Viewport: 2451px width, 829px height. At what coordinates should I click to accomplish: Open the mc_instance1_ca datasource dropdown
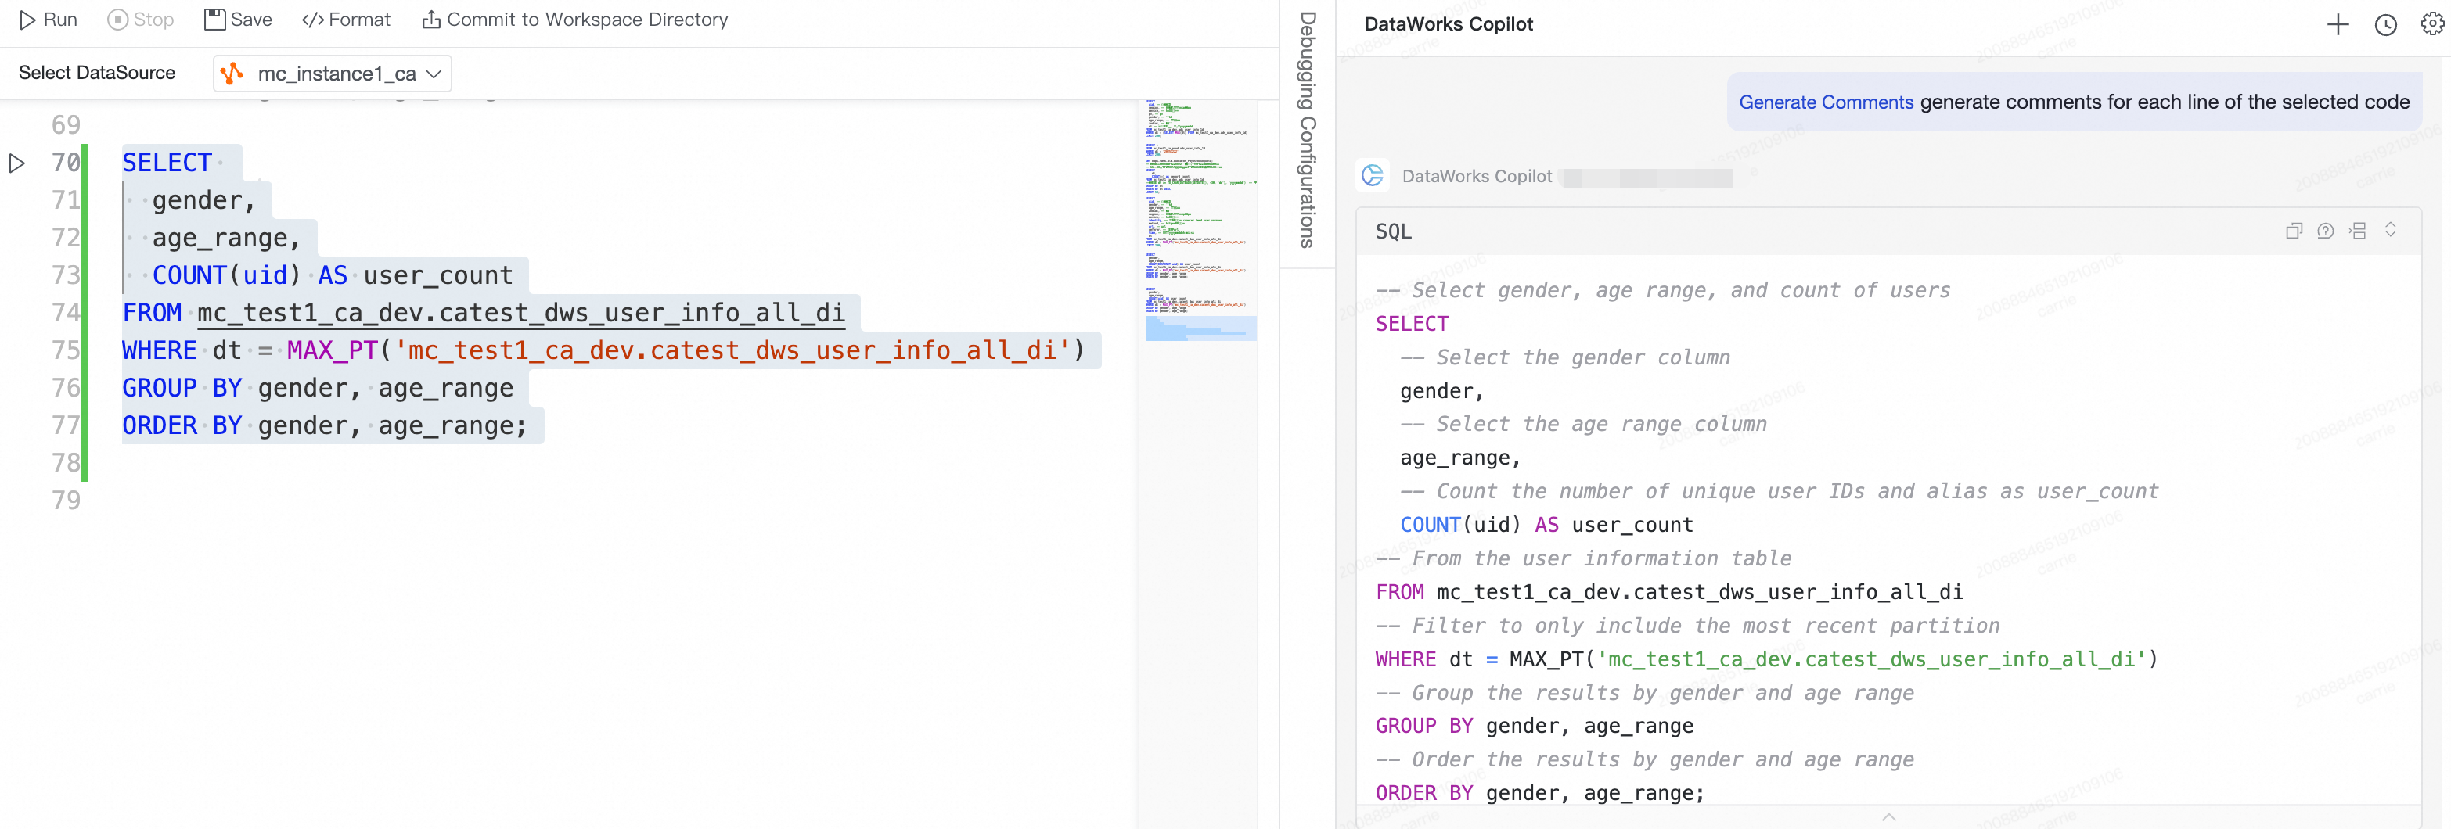click(x=332, y=74)
